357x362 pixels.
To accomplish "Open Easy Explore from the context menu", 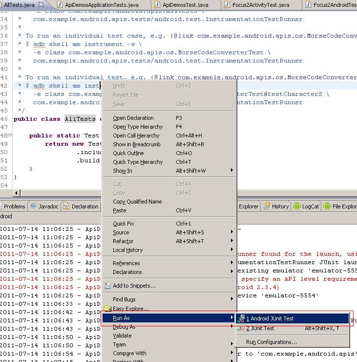I will pos(130,309).
